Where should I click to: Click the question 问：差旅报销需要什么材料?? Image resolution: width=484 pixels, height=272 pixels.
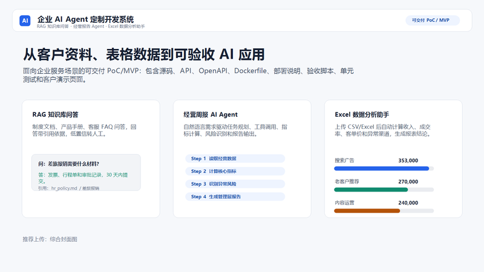68,164
